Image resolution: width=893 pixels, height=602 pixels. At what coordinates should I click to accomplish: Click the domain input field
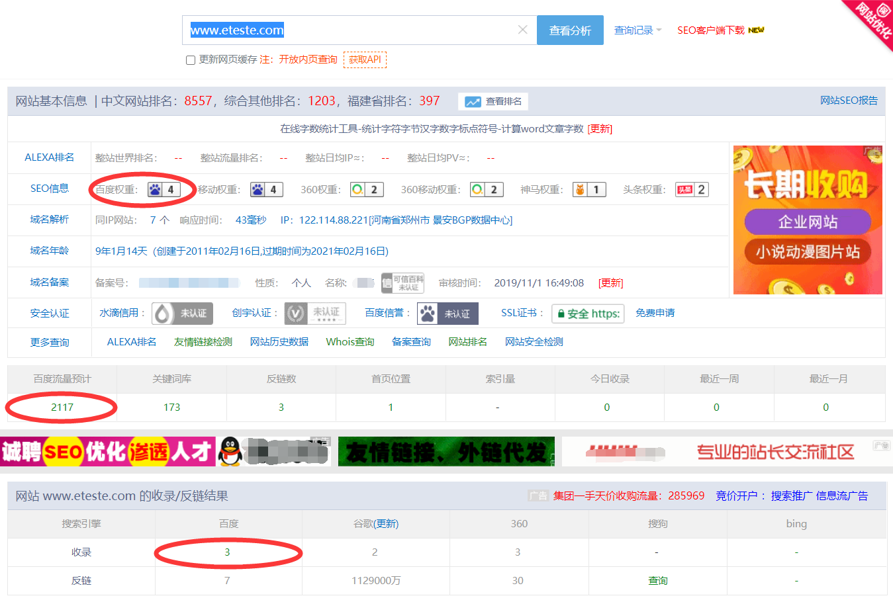(x=359, y=30)
